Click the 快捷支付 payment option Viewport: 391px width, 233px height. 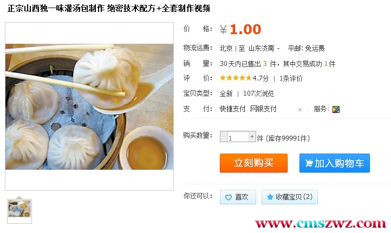point(232,109)
